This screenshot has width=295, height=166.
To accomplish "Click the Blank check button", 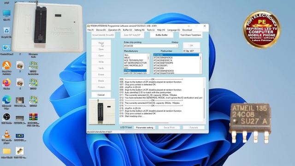I will point(101,81).
